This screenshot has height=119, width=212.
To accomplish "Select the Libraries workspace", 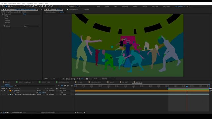I will pos(145,6).
